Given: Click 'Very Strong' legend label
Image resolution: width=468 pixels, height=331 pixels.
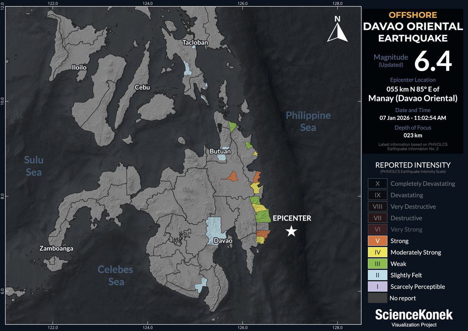Looking at the screenshot, I should (406, 230).
